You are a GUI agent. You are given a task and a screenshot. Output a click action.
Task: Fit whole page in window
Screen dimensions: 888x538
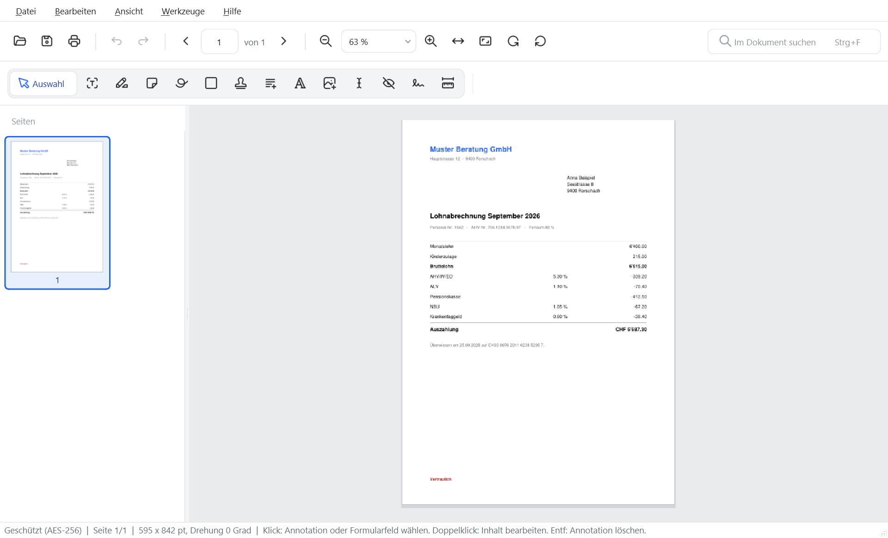coord(485,41)
